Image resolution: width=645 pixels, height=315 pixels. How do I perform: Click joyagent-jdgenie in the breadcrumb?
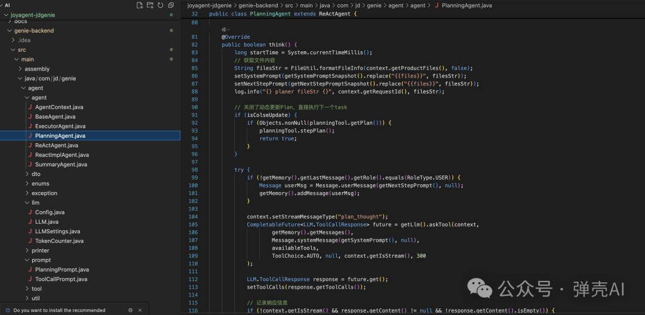[210, 6]
